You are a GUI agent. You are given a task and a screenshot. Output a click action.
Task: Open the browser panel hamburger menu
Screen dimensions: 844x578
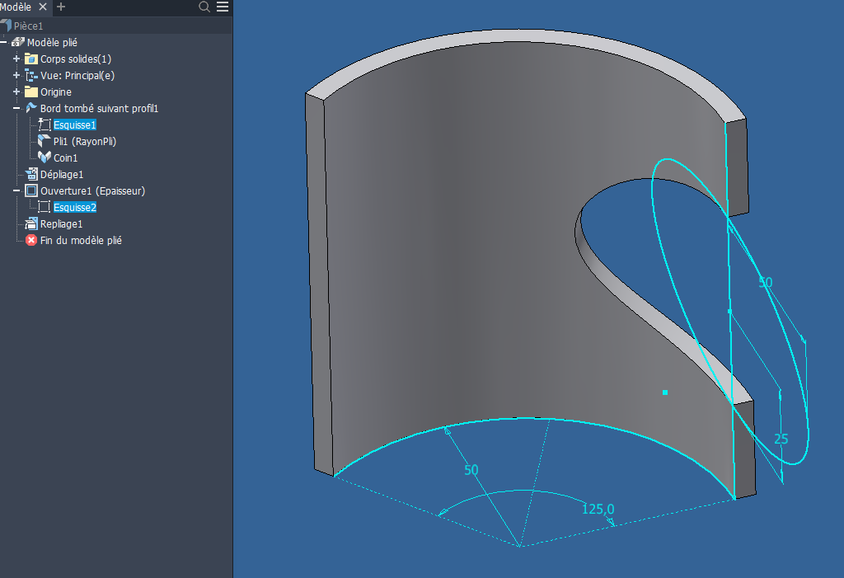click(223, 7)
